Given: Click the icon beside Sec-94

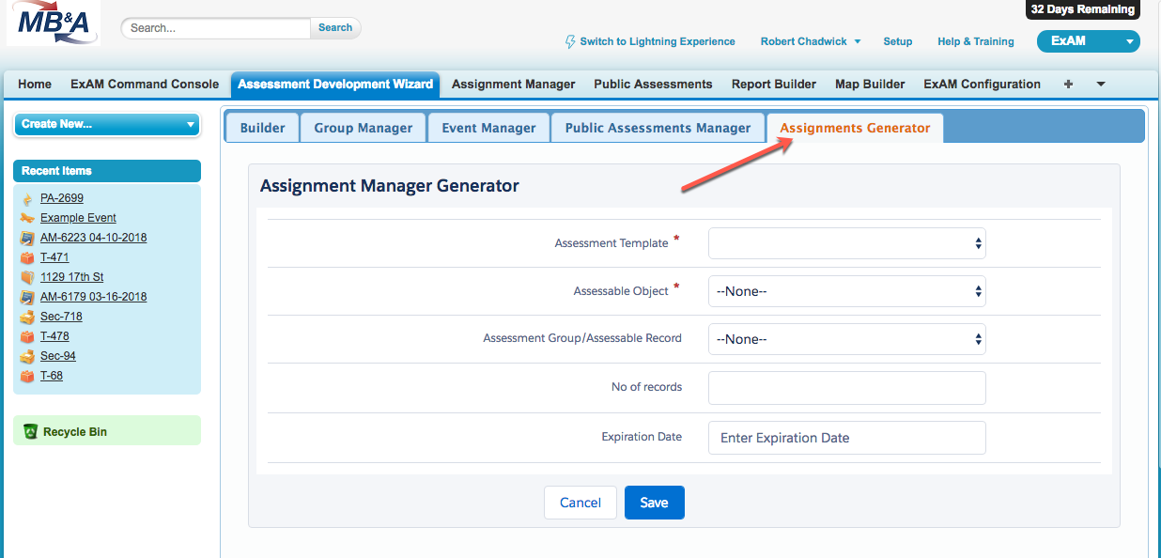Looking at the screenshot, I should (x=27, y=356).
